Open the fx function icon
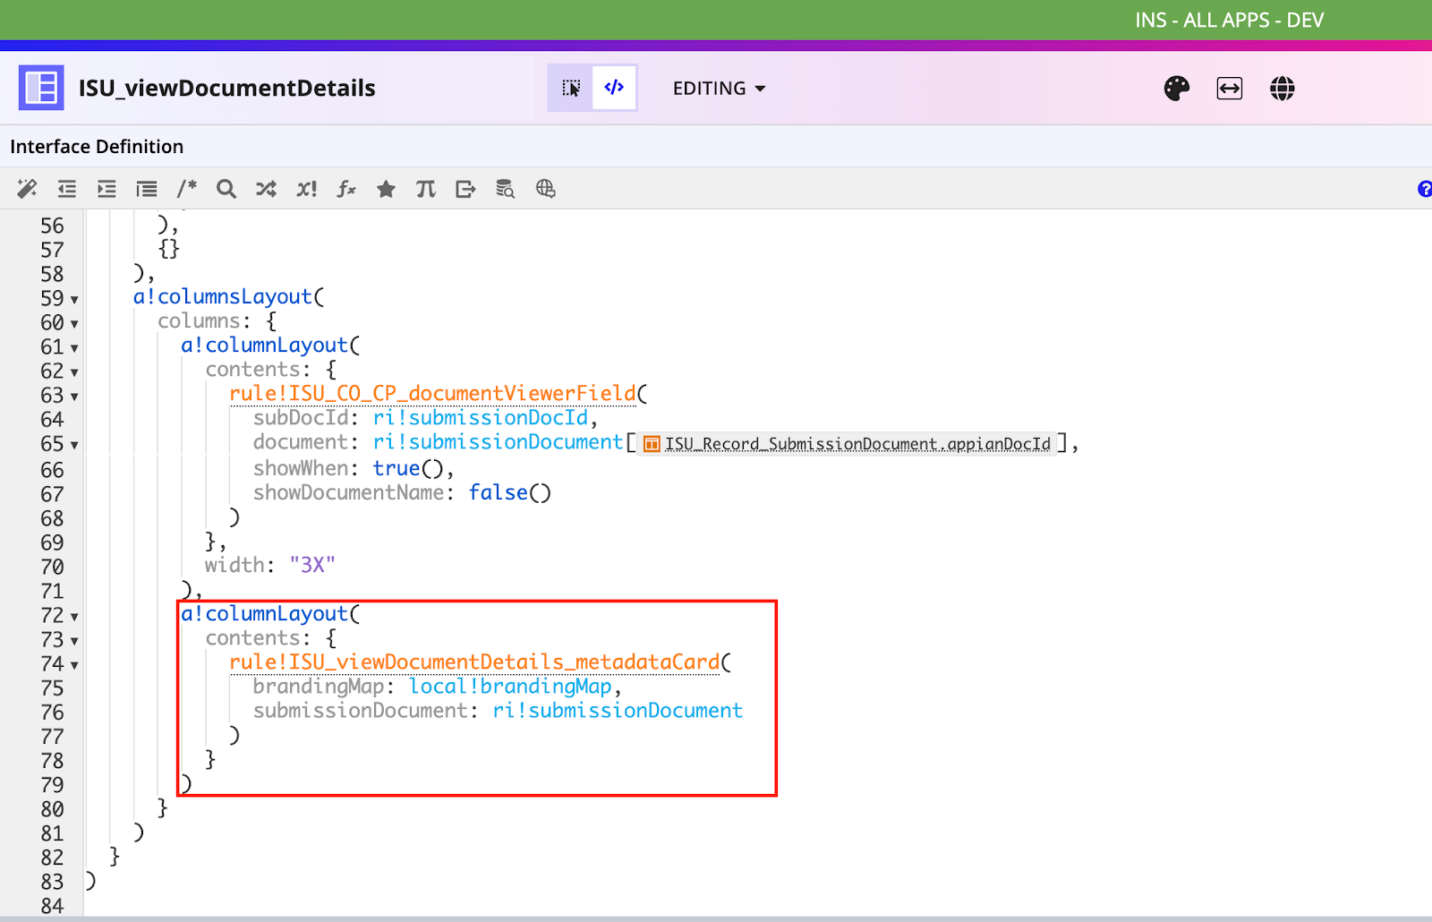 click(x=346, y=189)
